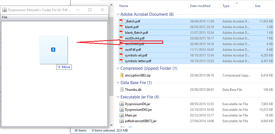The height and width of the screenshot is (134, 275).
Task: Collapse the Compressed (zipped) Folder group
Action: 117,68
